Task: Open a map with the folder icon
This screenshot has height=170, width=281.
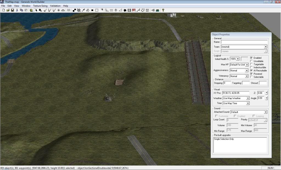Action: click(8, 10)
